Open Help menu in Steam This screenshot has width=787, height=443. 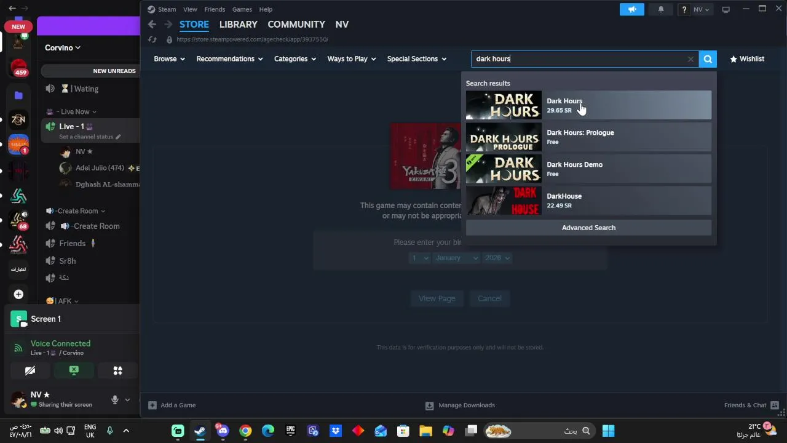point(266,9)
